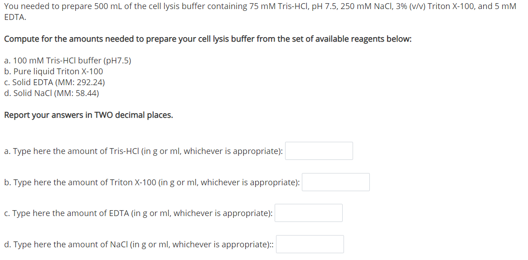The width and height of the screenshot is (528, 260).
Task: Click the '250 mM NaCl' text in the question
Action: click(x=362, y=6)
